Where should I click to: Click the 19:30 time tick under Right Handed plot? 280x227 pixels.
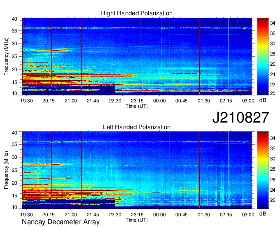tap(26, 101)
